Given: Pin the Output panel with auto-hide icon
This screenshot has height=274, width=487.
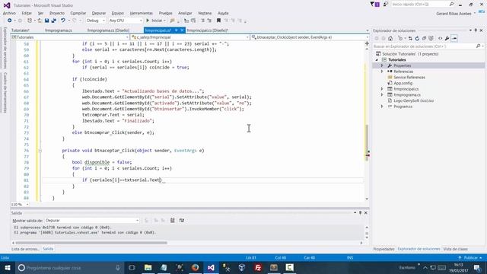Looking at the screenshot, I should [x=360, y=213].
